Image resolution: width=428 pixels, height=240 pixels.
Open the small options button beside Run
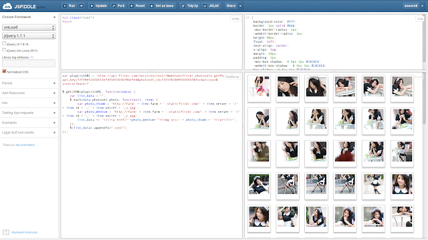[82, 6]
